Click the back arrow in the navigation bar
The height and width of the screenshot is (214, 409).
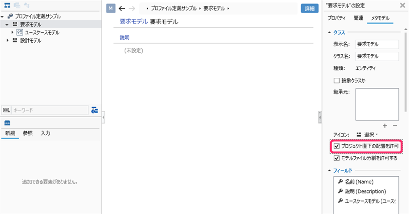pyautogui.click(x=122, y=9)
